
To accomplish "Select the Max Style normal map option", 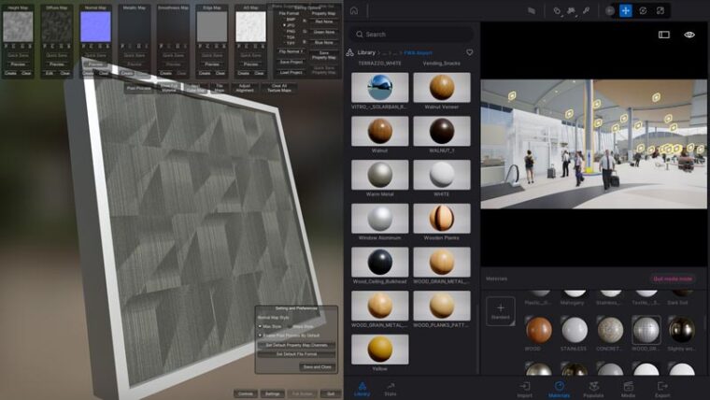I will coord(261,326).
